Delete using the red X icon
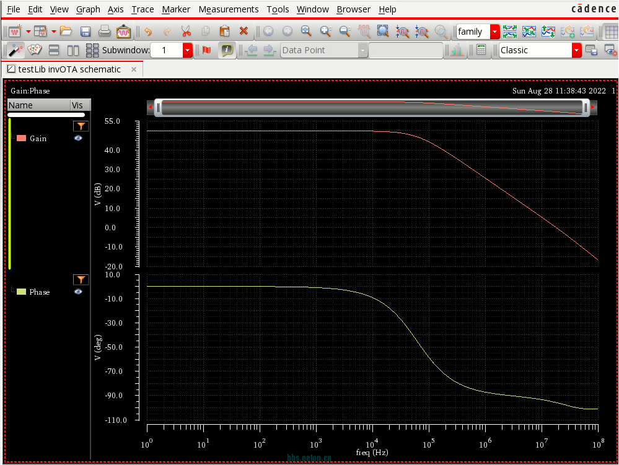The image size is (619, 465). pos(244,31)
